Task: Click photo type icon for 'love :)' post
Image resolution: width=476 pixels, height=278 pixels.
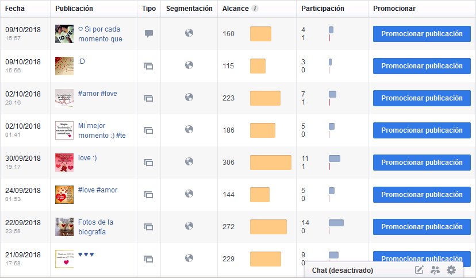Action: 148,163
